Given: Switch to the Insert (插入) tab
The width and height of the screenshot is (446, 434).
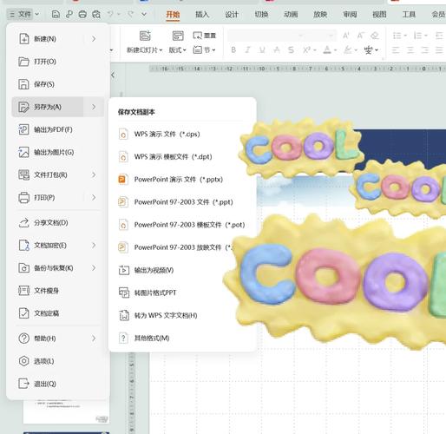Looking at the screenshot, I should [x=202, y=14].
